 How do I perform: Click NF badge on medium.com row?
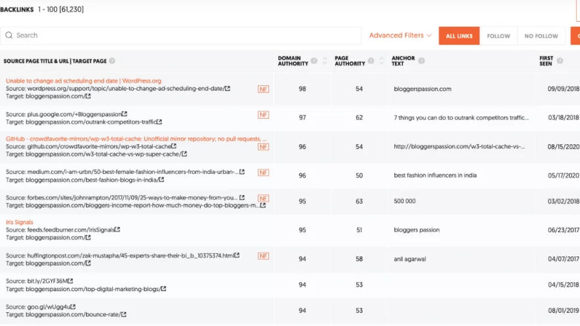pos(263,173)
